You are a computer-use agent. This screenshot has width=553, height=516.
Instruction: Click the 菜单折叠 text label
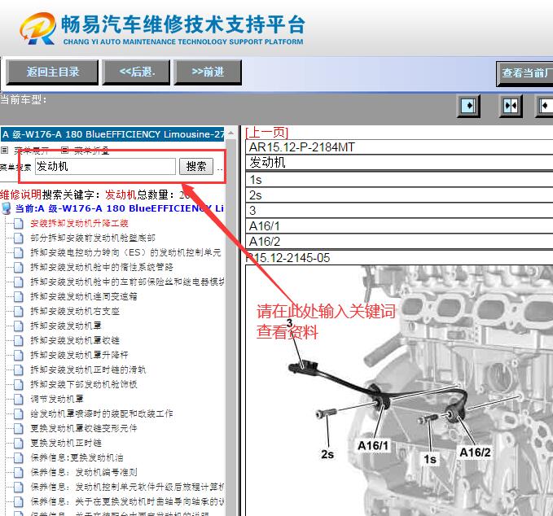(x=92, y=151)
